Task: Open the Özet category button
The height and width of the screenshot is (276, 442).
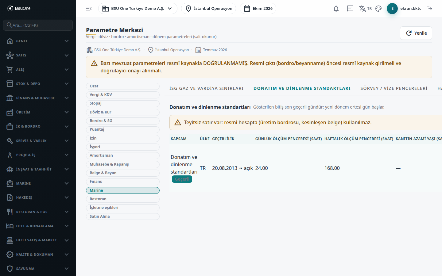Action: click(x=123, y=86)
